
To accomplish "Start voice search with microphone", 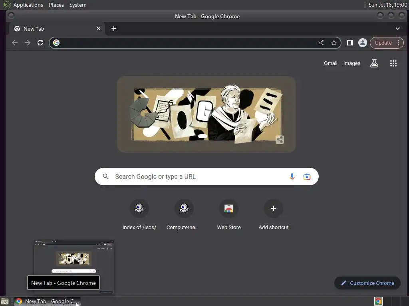I will 292,177.
